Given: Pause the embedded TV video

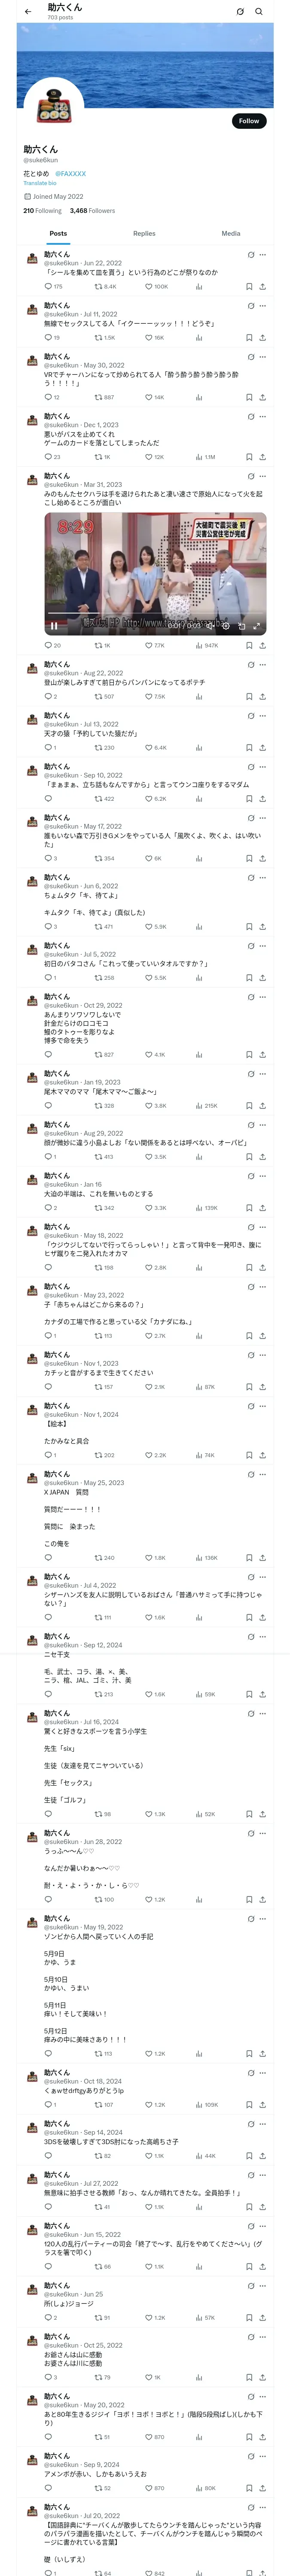Looking at the screenshot, I should point(54,626).
